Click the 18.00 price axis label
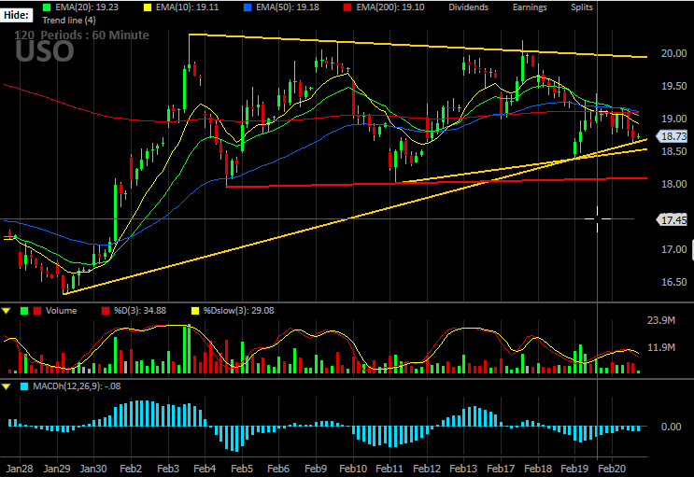Viewport: 694px width, 477px height. click(x=674, y=185)
